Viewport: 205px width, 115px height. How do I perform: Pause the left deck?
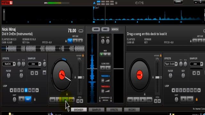(x=59, y=100)
